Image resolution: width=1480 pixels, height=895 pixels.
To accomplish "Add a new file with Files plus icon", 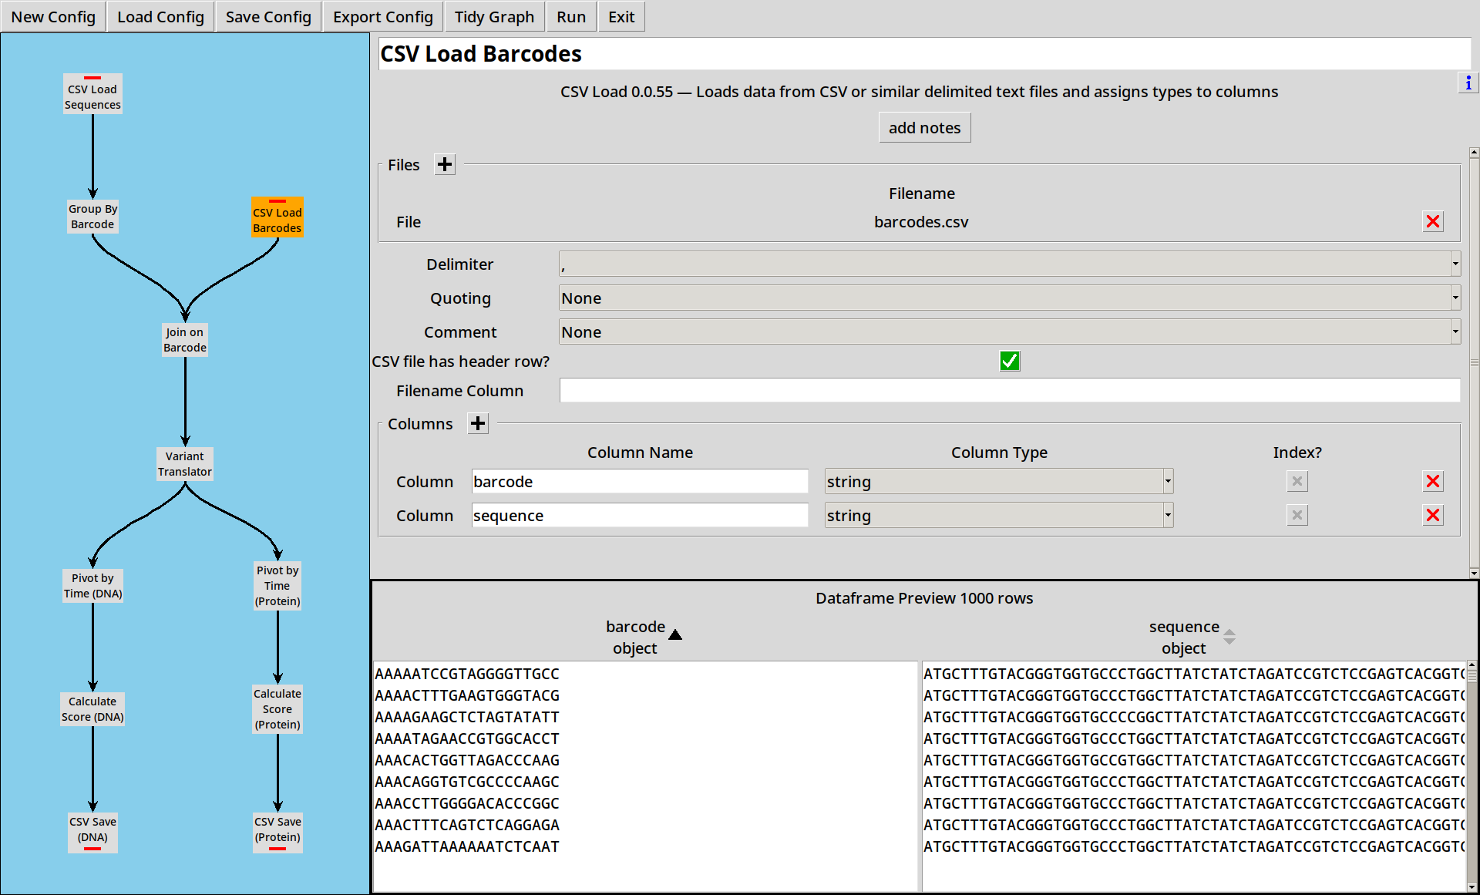I will 445,164.
